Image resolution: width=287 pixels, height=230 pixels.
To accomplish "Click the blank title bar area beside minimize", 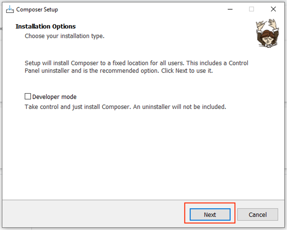I will (x=139, y=9).
